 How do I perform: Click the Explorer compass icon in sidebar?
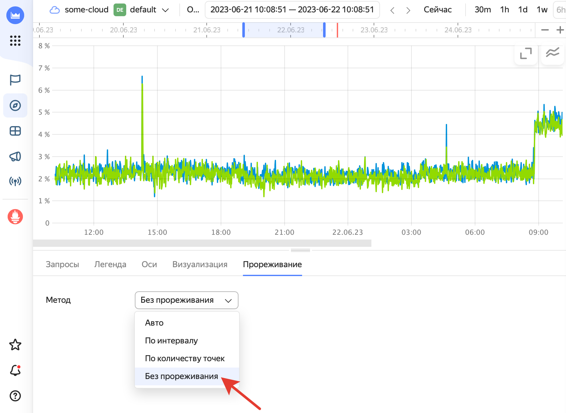[15, 105]
